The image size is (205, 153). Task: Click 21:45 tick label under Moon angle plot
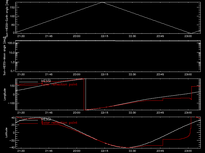49,74
